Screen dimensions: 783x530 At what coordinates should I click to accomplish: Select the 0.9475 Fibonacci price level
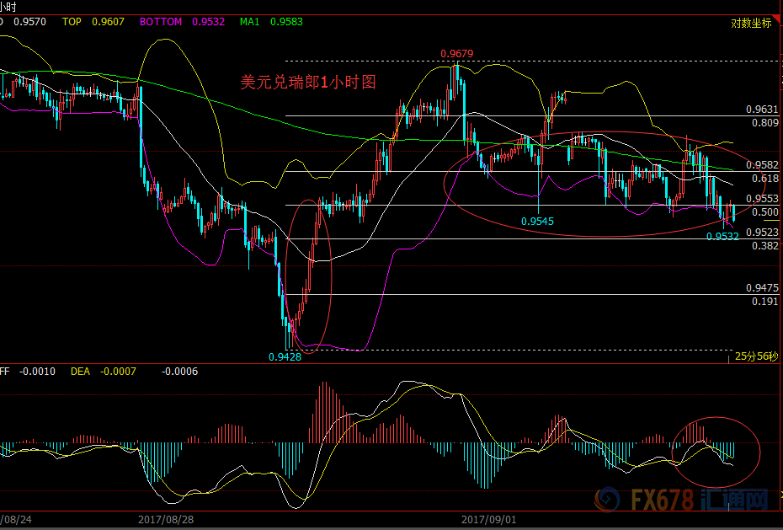pyautogui.click(x=762, y=287)
